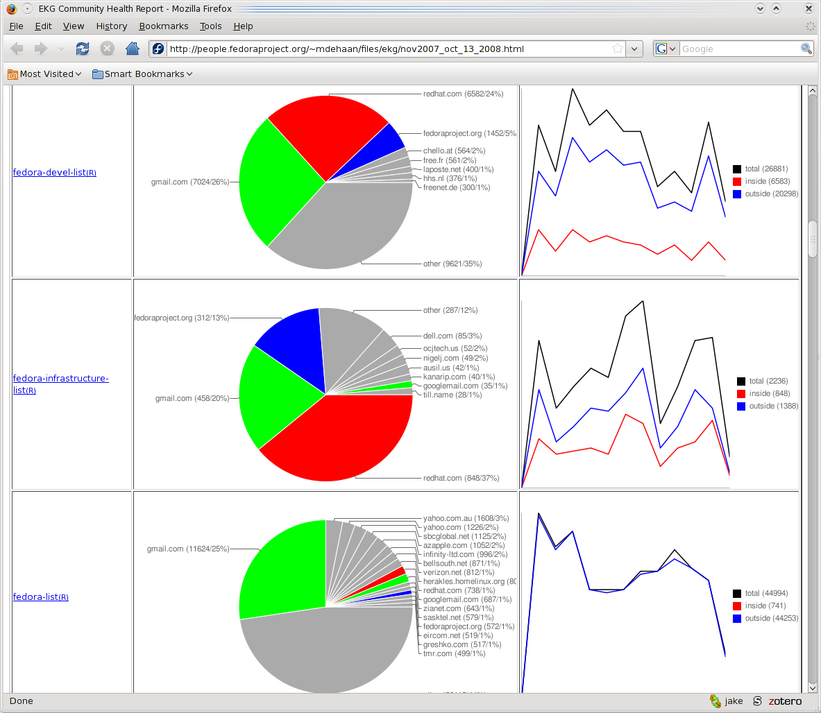Click the fedora-infrastructure-list line graph

point(626,395)
